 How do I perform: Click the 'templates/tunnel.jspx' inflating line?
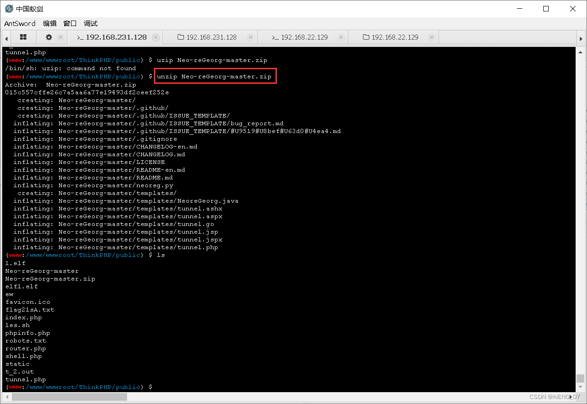click(118, 240)
